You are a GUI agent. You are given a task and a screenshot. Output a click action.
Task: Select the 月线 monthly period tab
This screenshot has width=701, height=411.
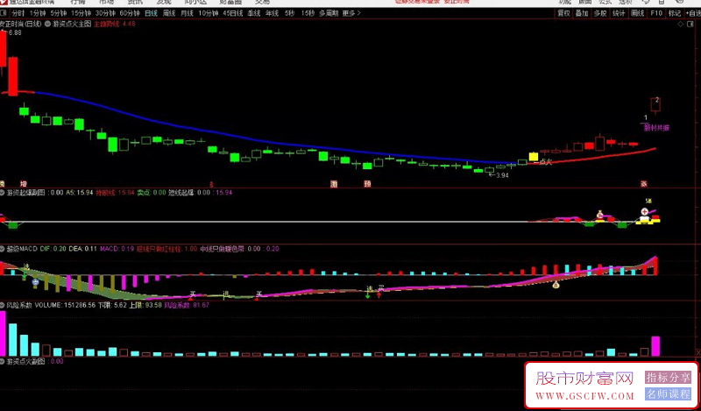pos(187,13)
